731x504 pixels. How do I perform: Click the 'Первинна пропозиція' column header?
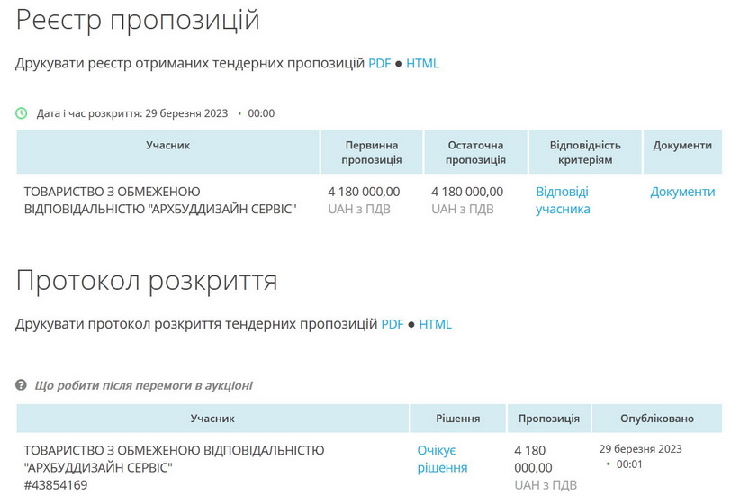point(372,152)
